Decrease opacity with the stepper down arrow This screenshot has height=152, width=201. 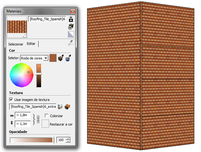coord(68,141)
